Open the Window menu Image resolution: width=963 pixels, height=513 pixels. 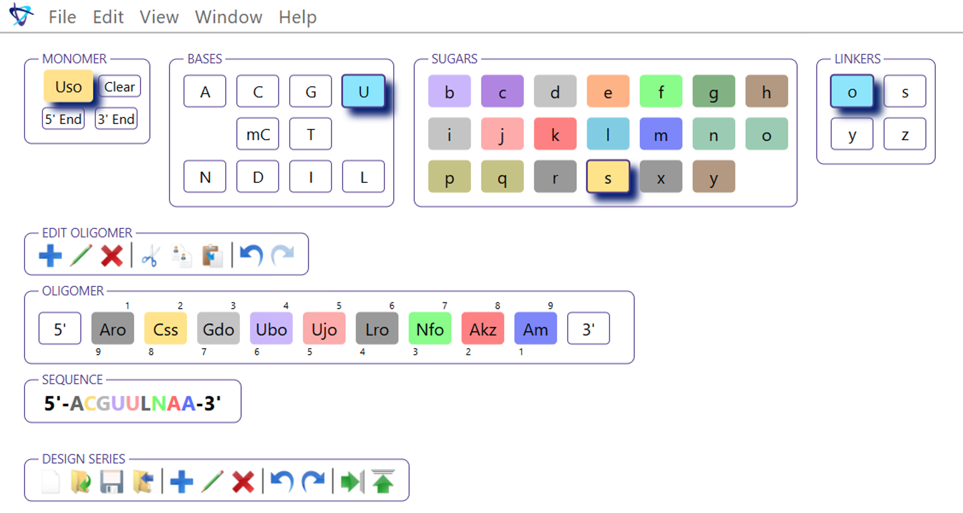click(x=229, y=17)
